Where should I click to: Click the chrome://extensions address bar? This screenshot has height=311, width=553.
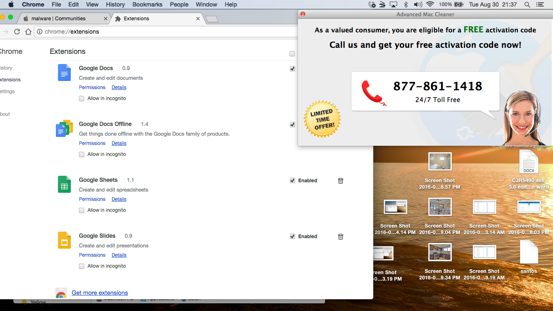pos(166,32)
